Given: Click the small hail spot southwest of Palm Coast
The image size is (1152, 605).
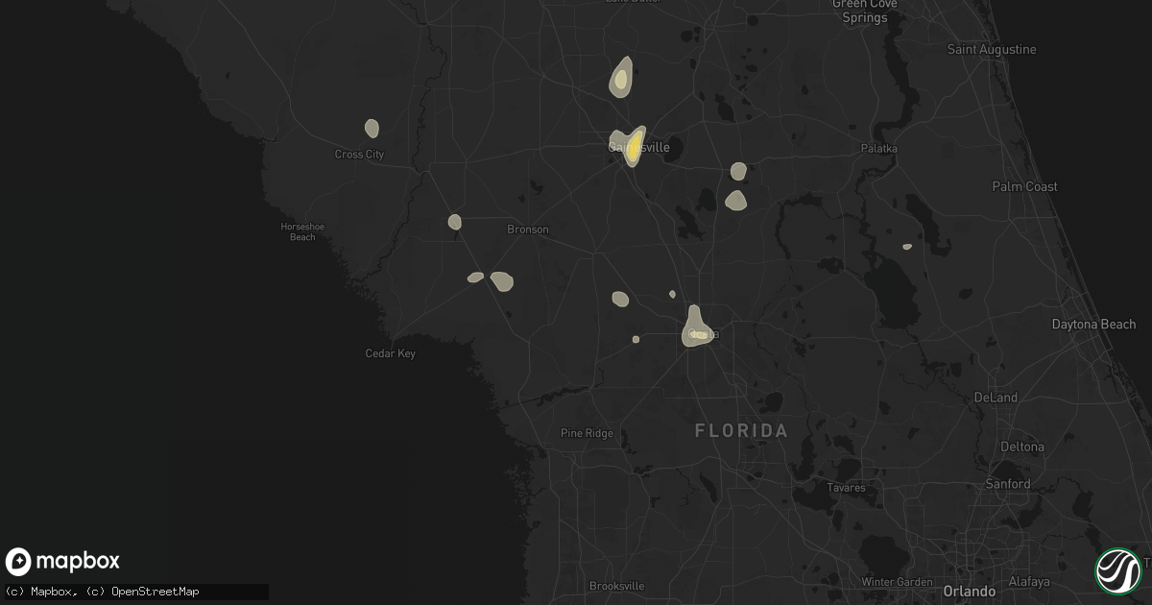Looking at the screenshot, I should [907, 247].
